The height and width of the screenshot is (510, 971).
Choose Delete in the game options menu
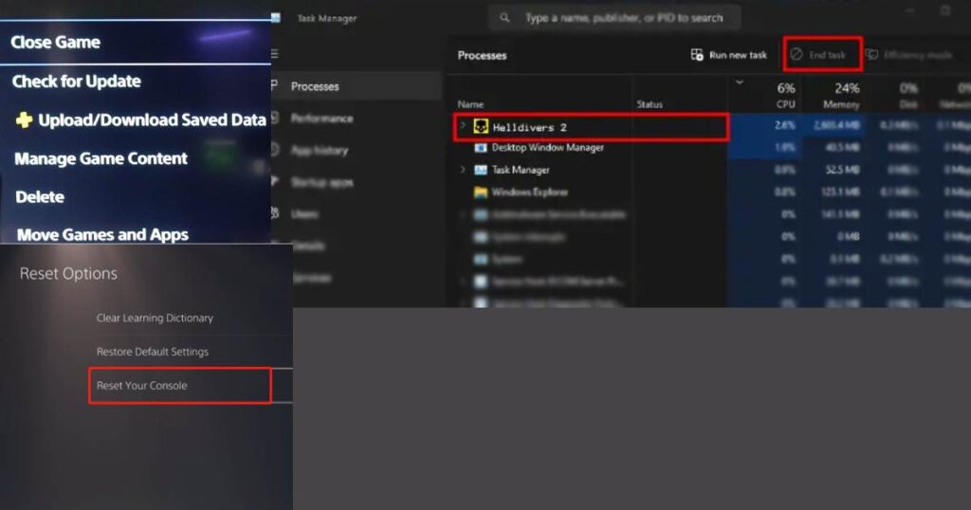(40, 197)
